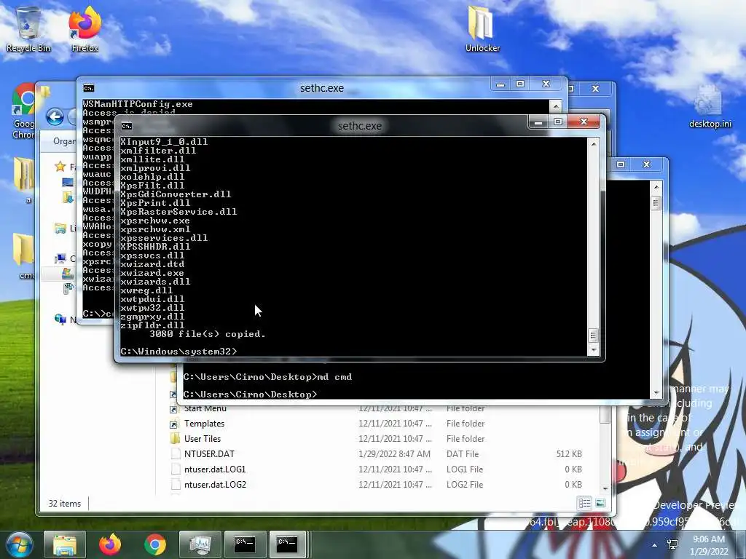This screenshot has width=746, height=559.
Task: Maximize the Desktop command prompt window
Action: coord(621,164)
